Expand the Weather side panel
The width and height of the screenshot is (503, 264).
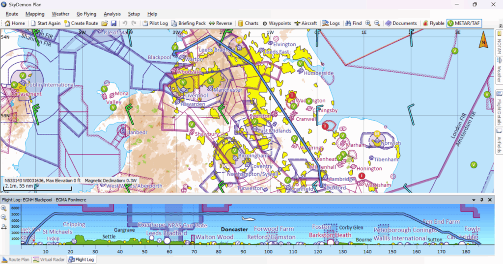tap(500, 70)
